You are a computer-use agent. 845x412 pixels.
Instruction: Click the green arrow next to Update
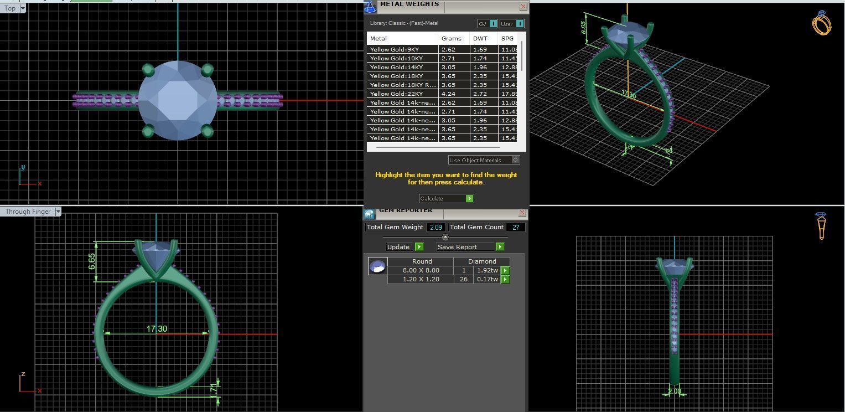coord(419,247)
